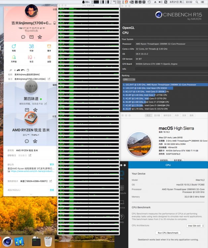Click 系统报告 button in About This Mac
This screenshot has height=248, width=208.
tap(165, 160)
